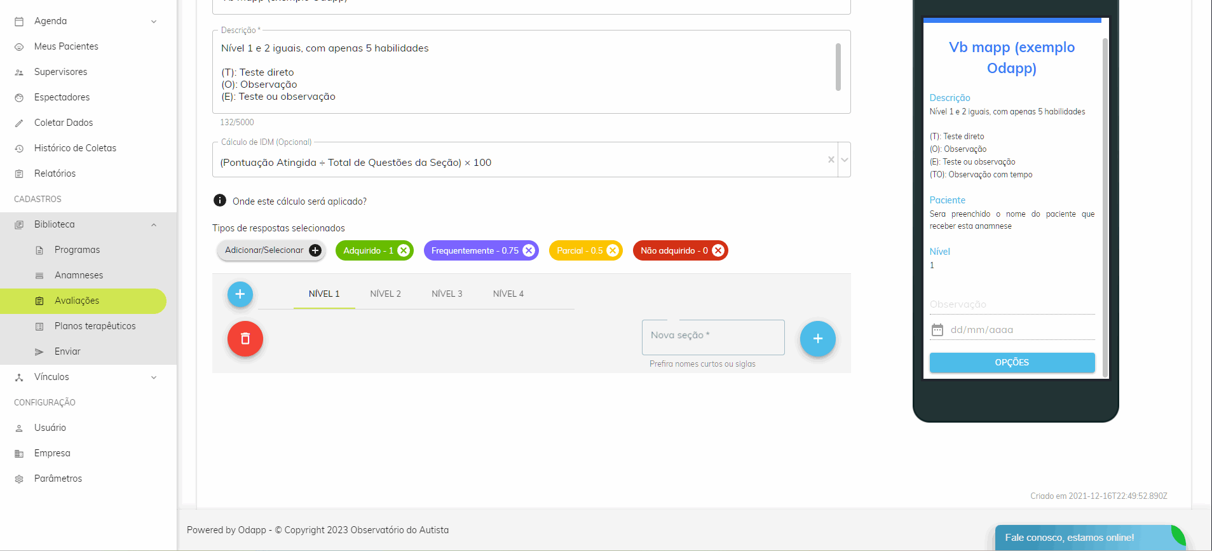This screenshot has width=1212, height=551.
Task: Expand the Vínculos menu chevron
Action: coord(154,378)
